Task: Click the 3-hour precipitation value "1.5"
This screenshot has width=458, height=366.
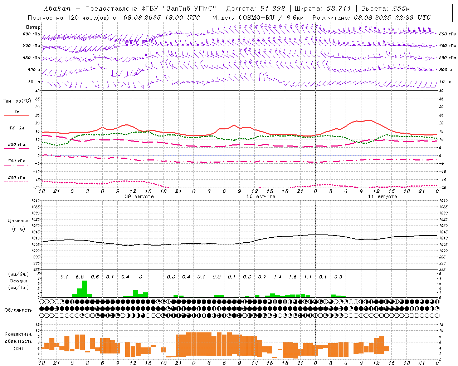Action: pos(293,277)
